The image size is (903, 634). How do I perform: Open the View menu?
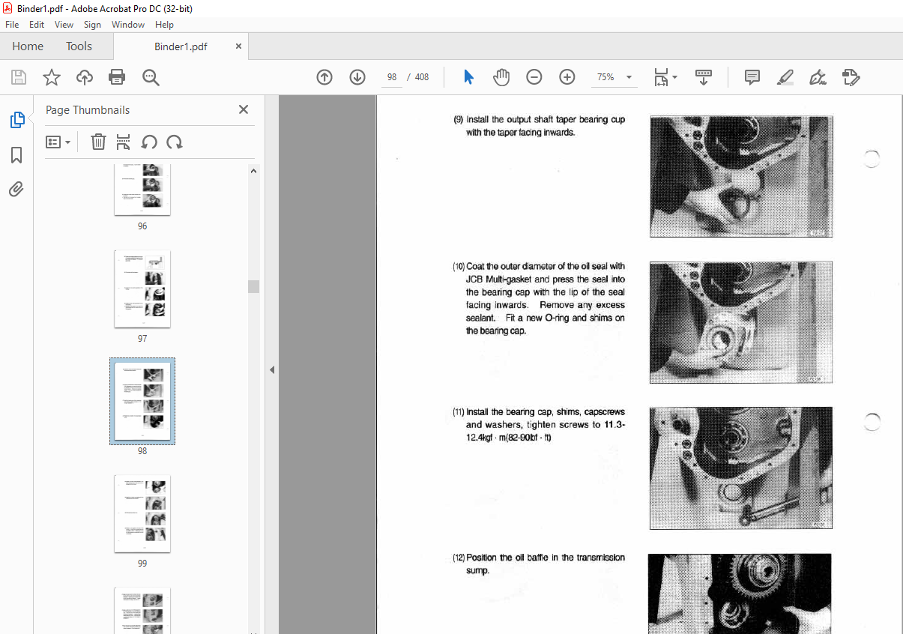pyautogui.click(x=64, y=25)
